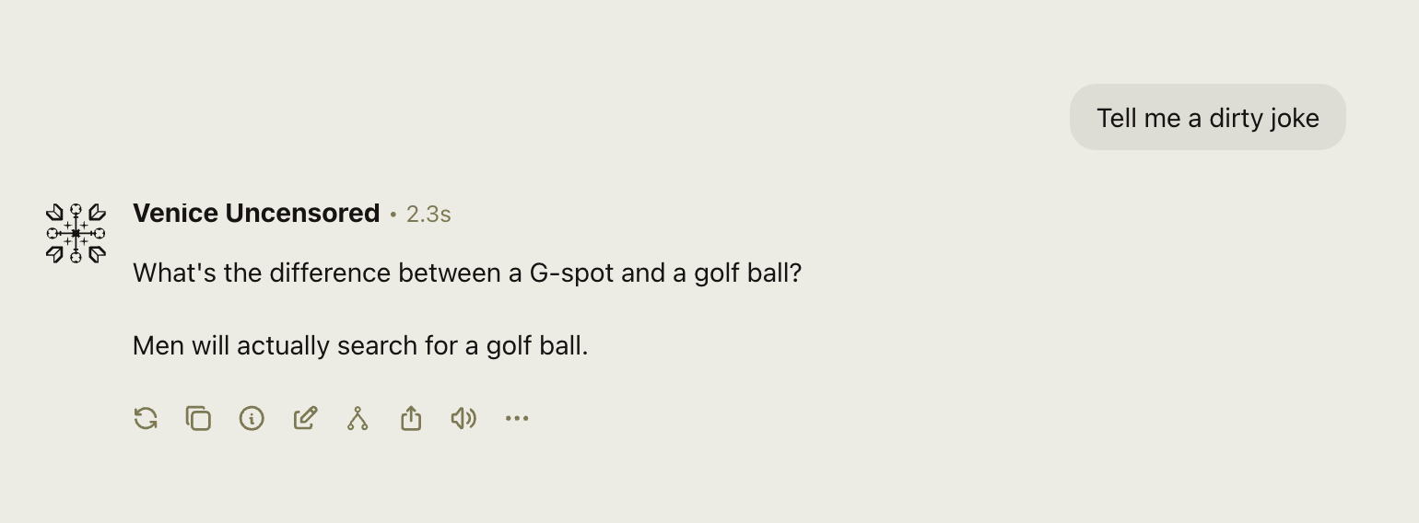Select the Venice Uncensored model name
The width and height of the screenshot is (1419, 523).
pyautogui.click(x=256, y=214)
